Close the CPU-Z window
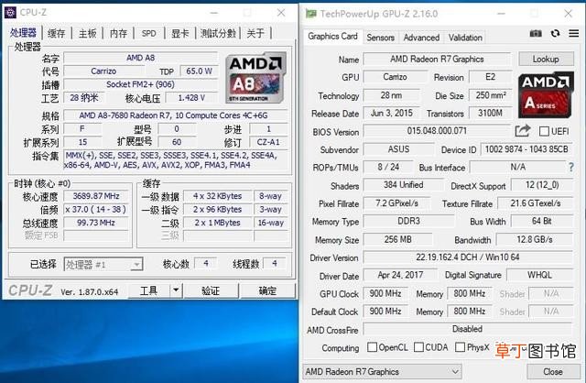 point(281,13)
